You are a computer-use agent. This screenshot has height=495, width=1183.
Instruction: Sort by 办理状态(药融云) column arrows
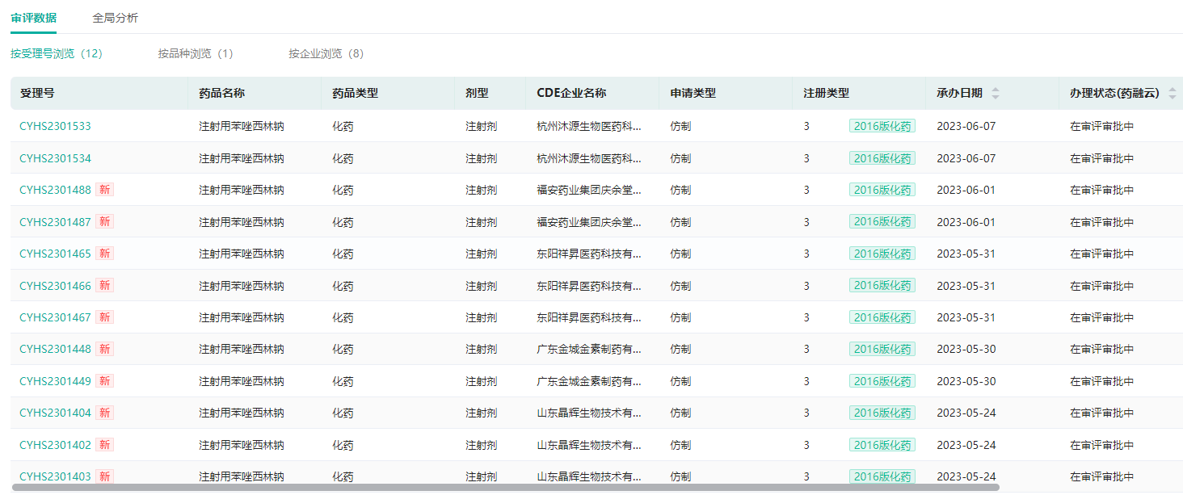[1172, 93]
